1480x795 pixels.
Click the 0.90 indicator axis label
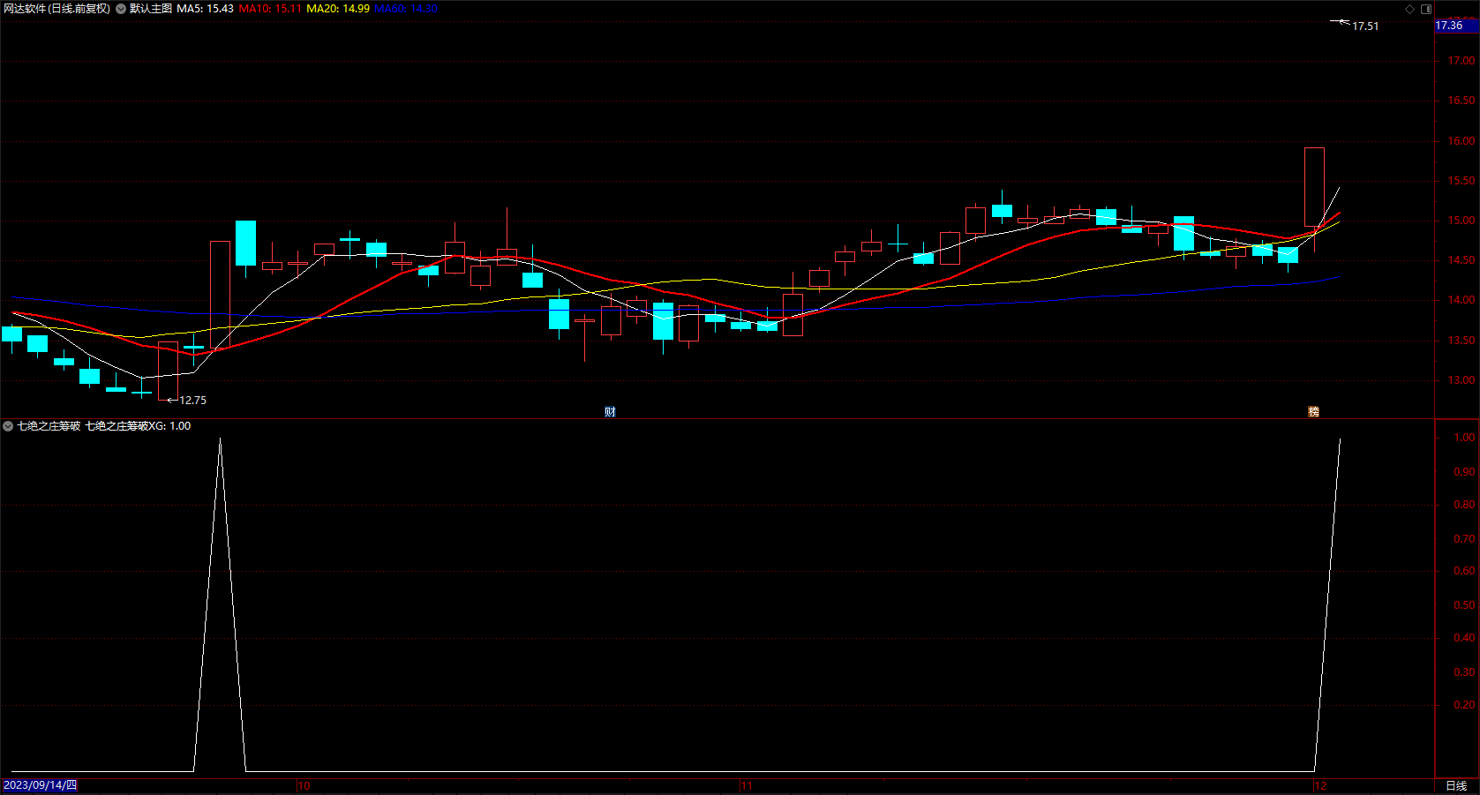click(1465, 472)
